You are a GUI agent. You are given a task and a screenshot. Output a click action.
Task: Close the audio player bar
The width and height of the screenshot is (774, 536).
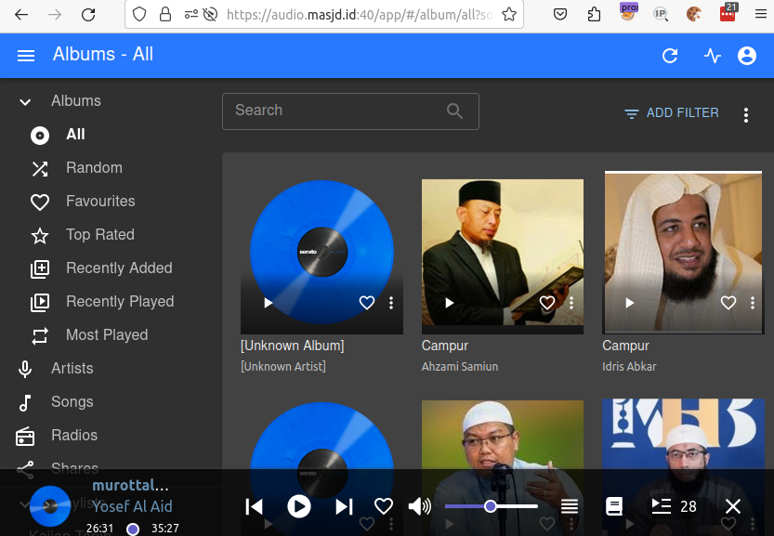[733, 506]
